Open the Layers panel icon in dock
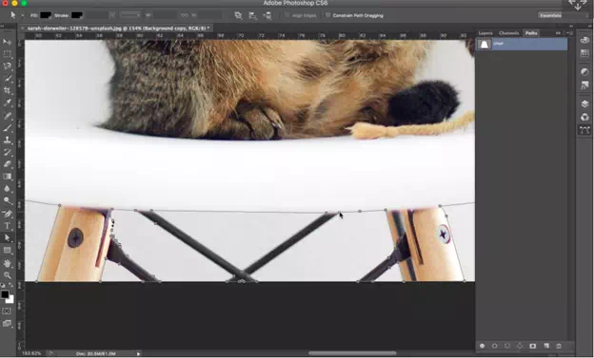The image size is (594, 358). (584, 104)
